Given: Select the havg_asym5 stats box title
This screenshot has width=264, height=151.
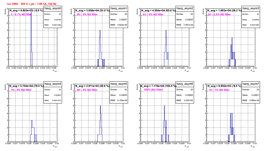Looking at the screenshot, I should [119, 84].
